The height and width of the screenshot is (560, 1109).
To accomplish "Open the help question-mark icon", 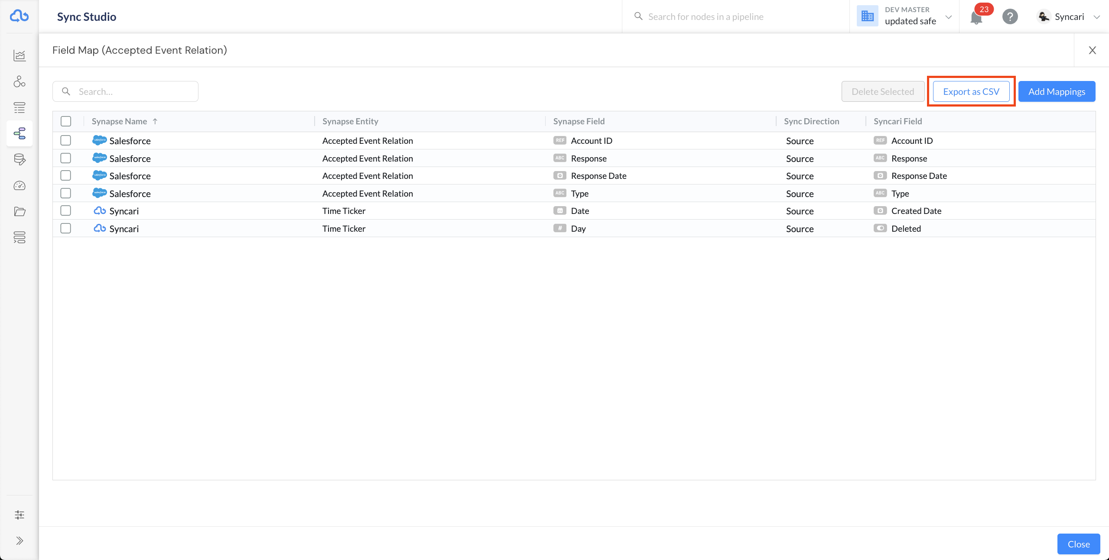I will (x=1010, y=16).
